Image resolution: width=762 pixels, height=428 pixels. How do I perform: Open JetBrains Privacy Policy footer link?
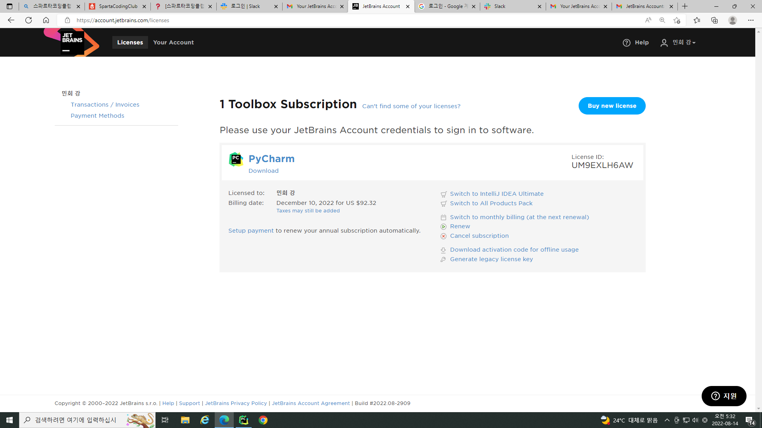[236, 403]
